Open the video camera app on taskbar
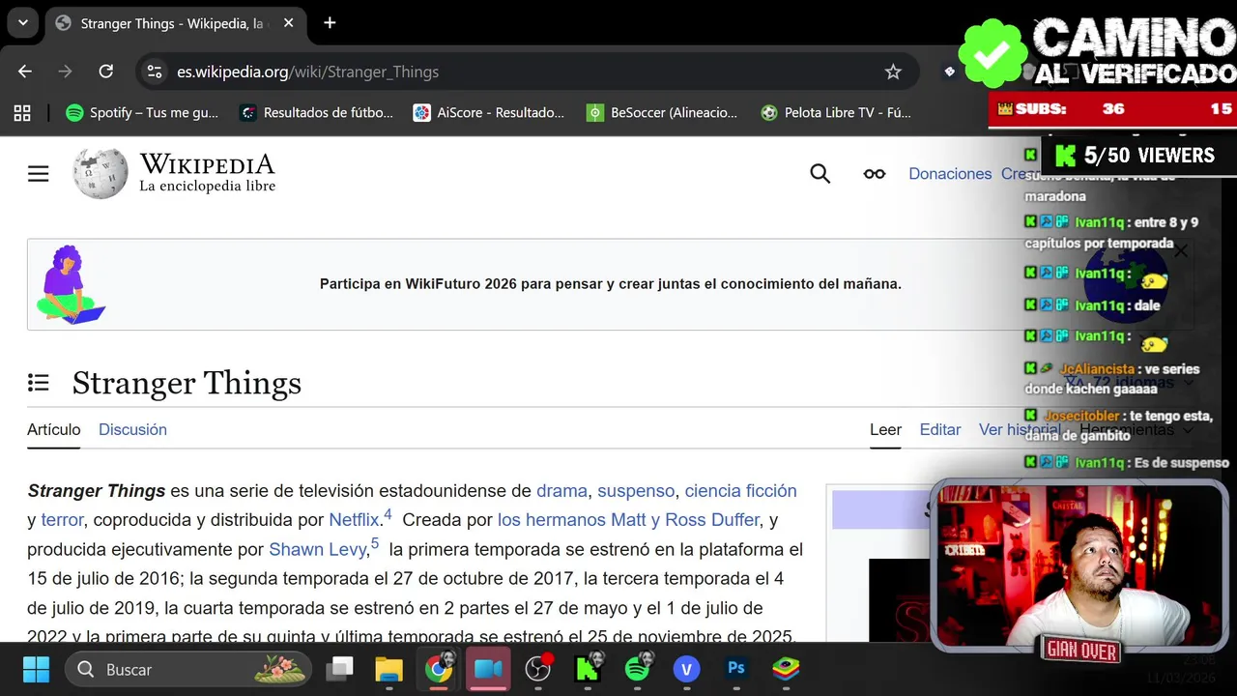 pyautogui.click(x=488, y=669)
